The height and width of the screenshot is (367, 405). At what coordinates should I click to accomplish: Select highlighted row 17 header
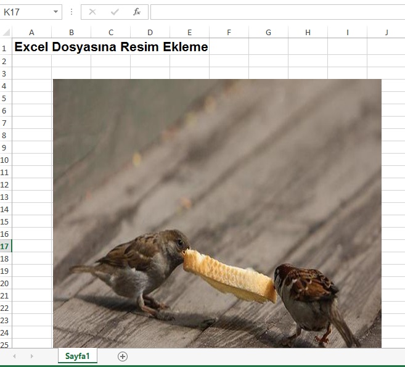[6, 246]
